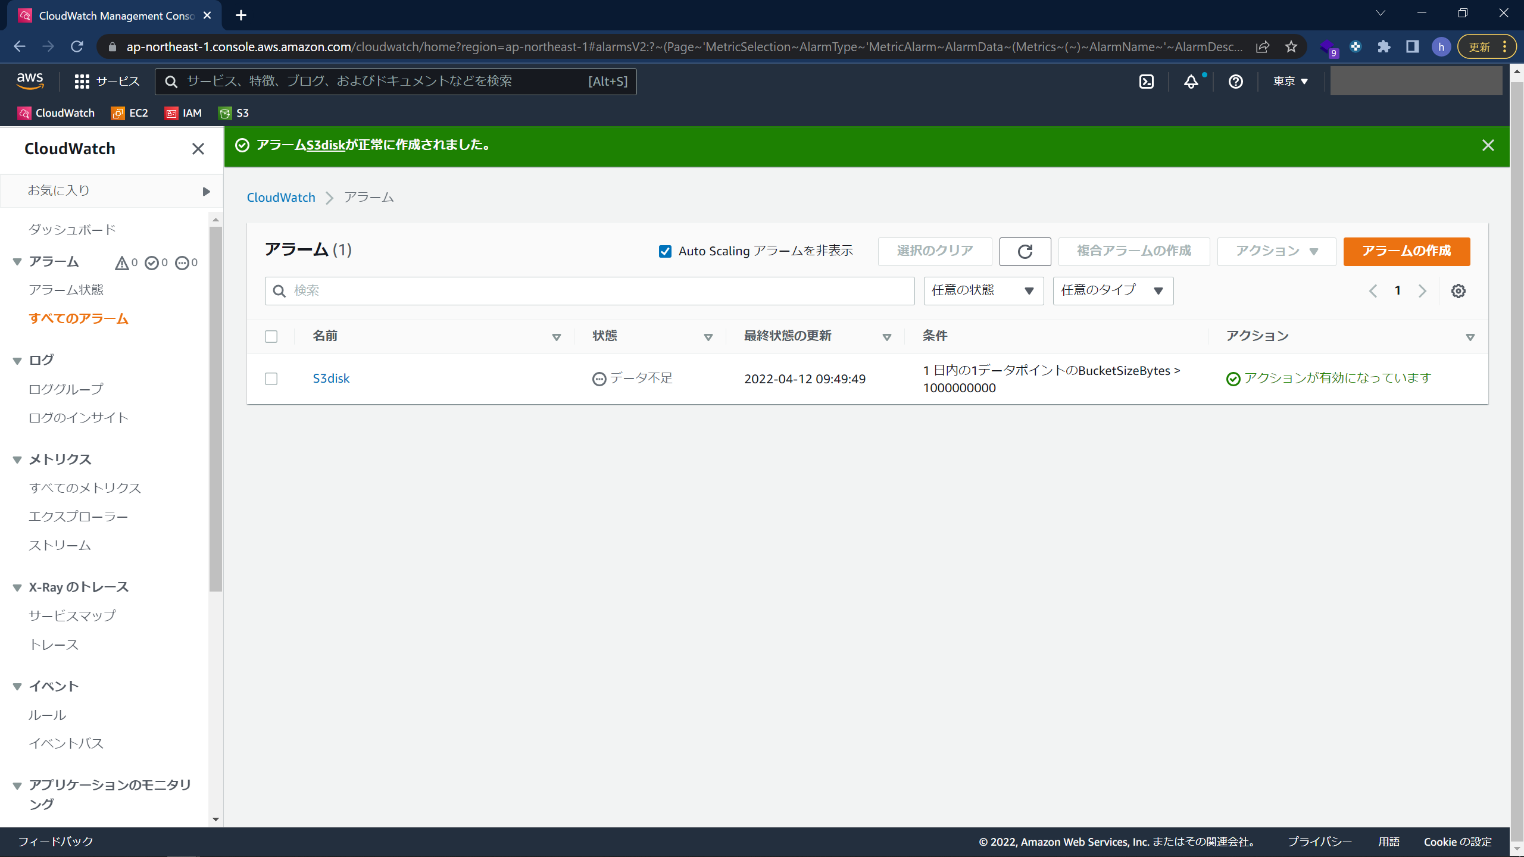Close the CloudWatch sidebar
Viewport: 1524px width, 857px height.
[198, 149]
